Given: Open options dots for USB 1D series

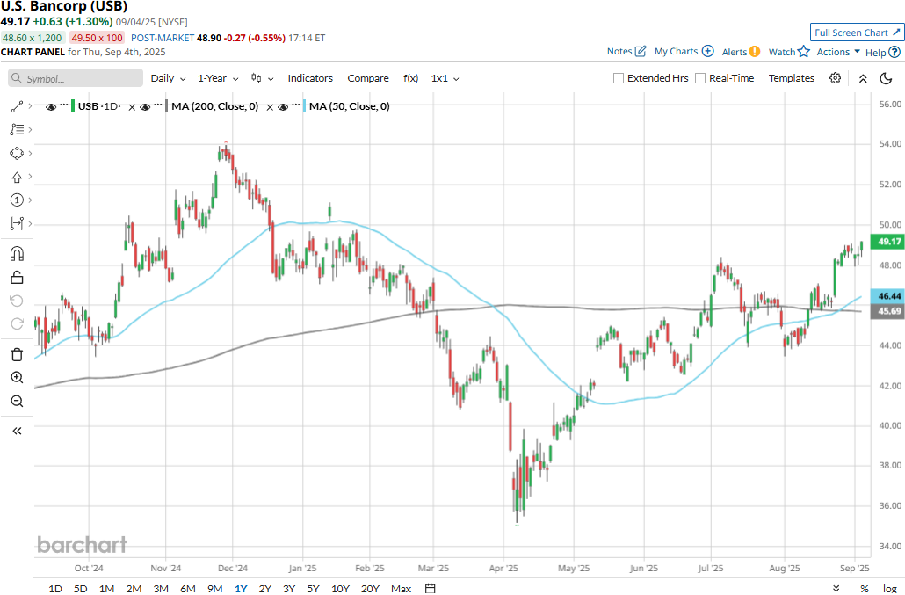Looking at the screenshot, I should tap(64, 105).
